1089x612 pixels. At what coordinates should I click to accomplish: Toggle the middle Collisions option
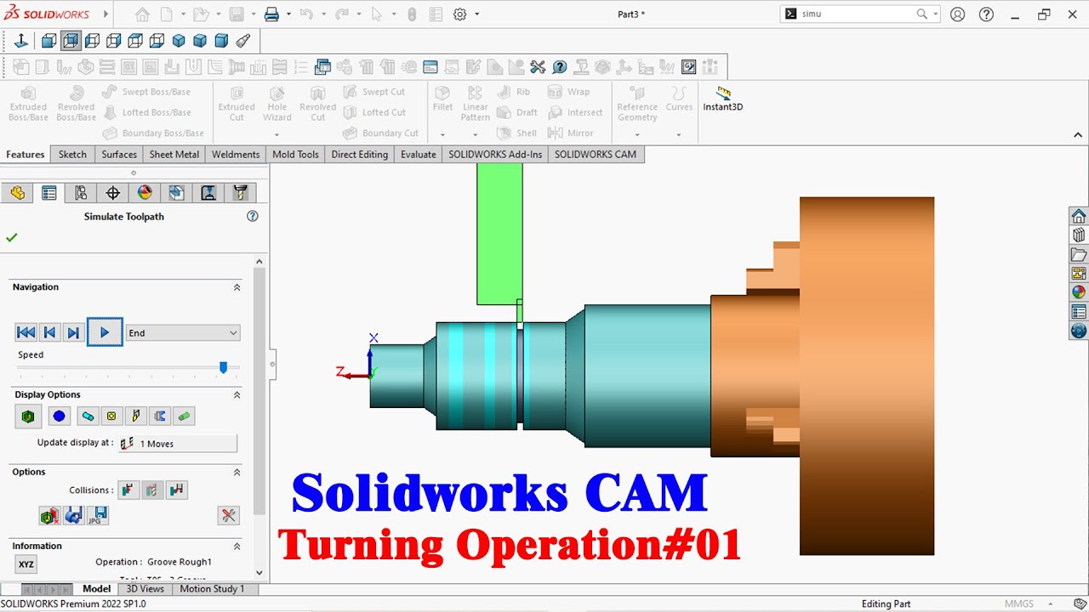(152, 490)
